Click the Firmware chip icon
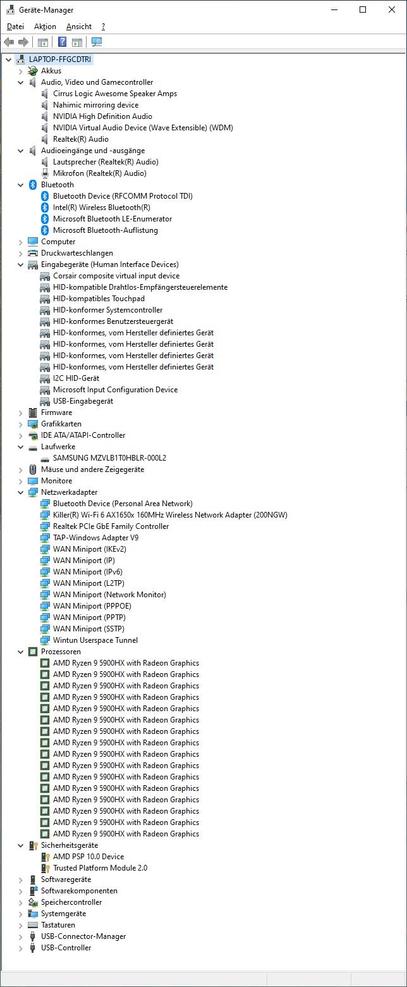Screen dimensions: 407x987 tap(33, 413)
